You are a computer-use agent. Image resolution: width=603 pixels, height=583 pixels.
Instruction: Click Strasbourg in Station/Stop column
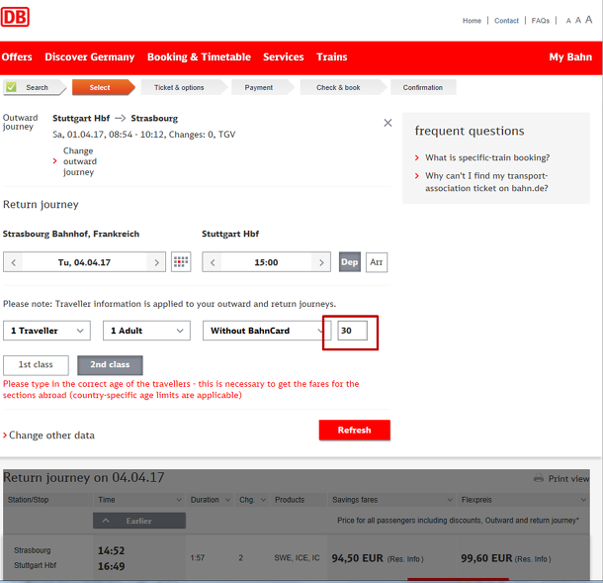pos(33,550)
